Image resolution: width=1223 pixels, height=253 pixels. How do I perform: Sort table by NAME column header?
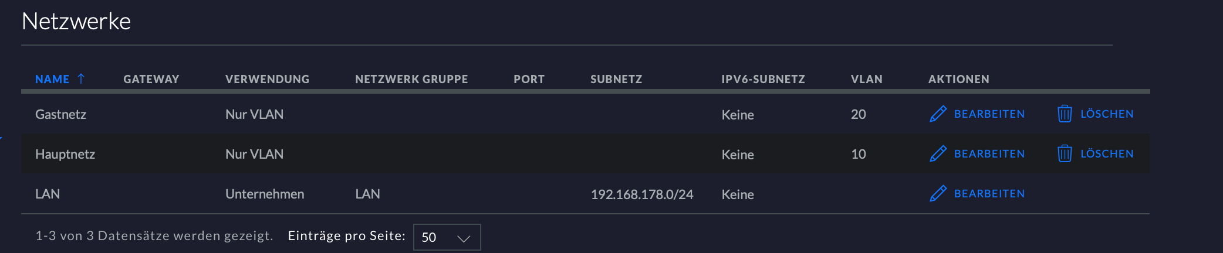click(52, 79)
